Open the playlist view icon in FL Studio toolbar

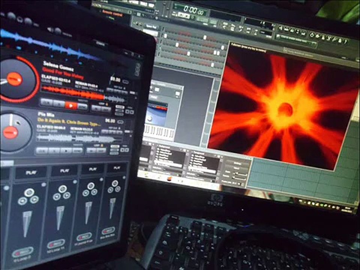click(282, 28)
